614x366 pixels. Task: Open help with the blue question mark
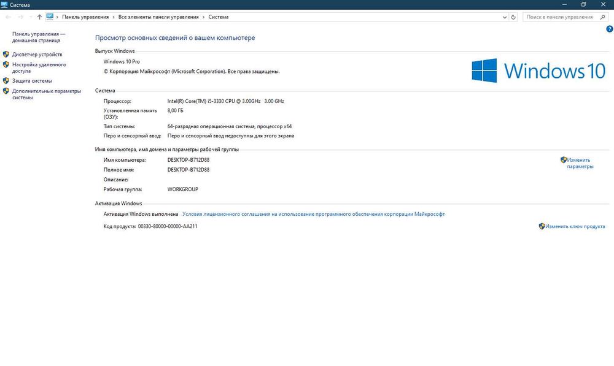609,29
